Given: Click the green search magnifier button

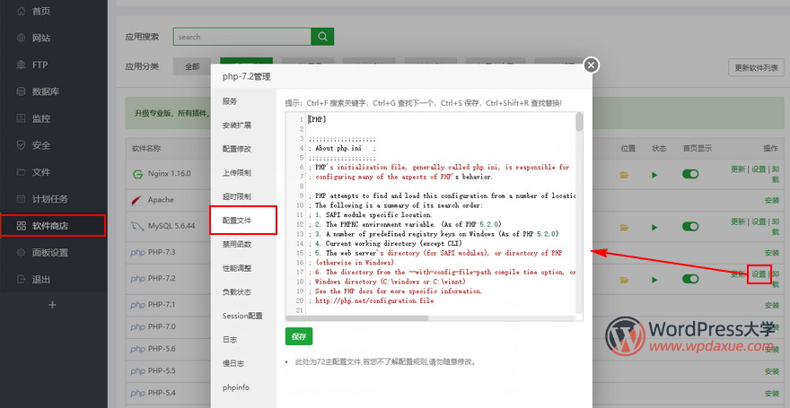Looking at the screenshot, I should (x=322, y=36).
